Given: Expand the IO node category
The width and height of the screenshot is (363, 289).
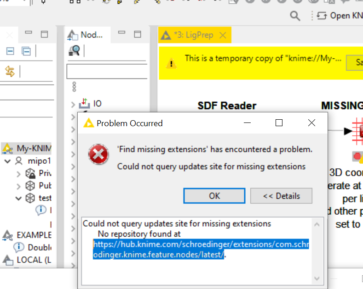Looking at the screenshot, I should pyautogui.click(x=73, y=105).
